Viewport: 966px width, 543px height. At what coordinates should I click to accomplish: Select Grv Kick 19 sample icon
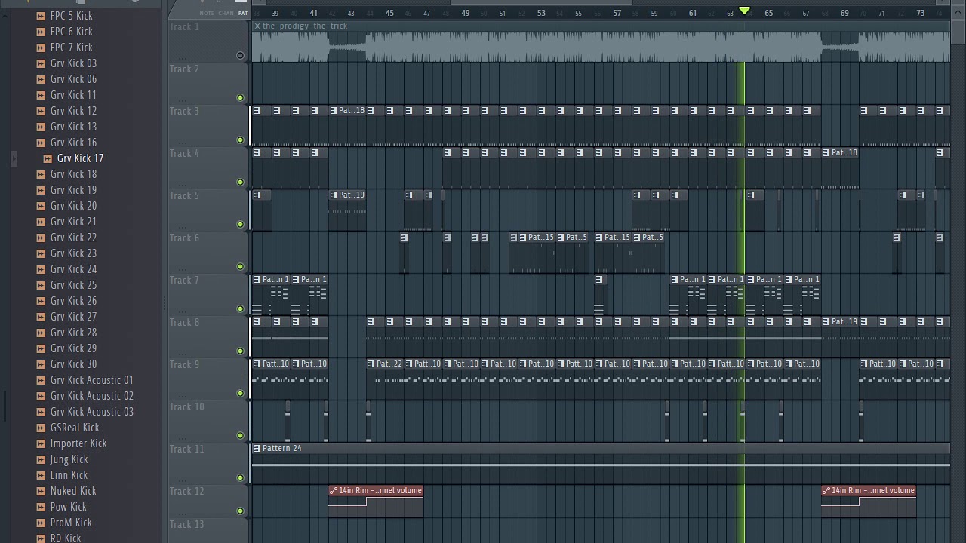tap(41, 190)
